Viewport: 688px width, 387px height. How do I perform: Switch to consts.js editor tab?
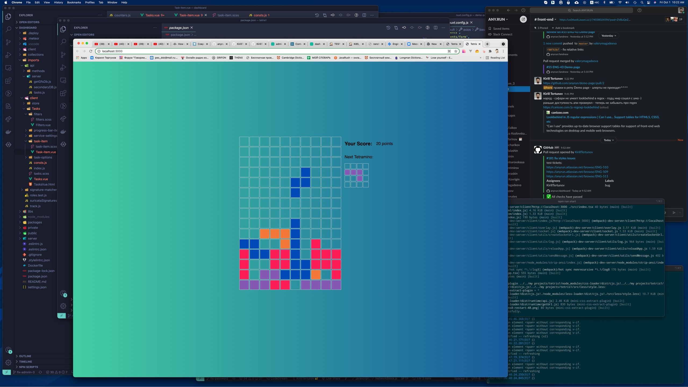(x=259, y=15)
